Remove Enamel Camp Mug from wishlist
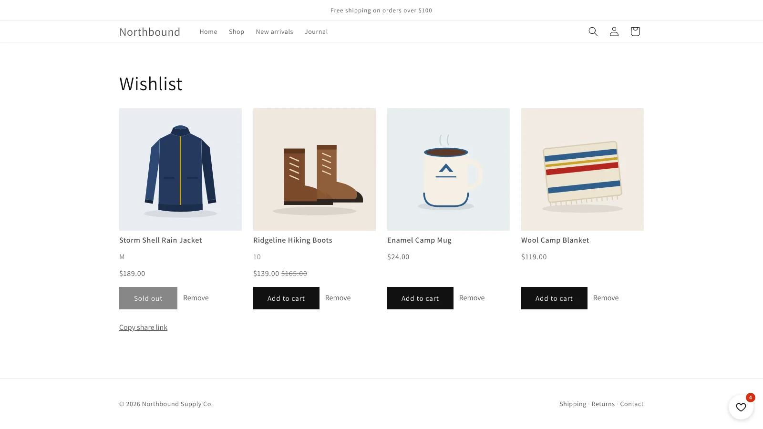This screenshot has width=763, height=429. [x=472, y=298]
